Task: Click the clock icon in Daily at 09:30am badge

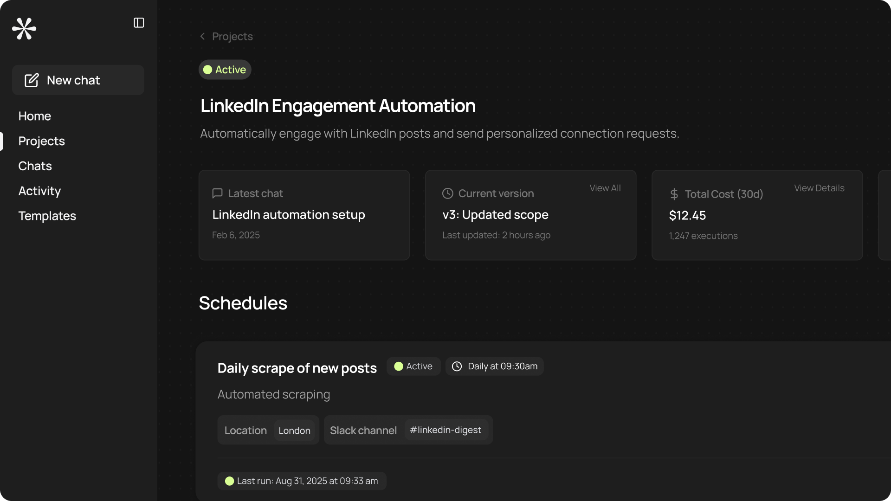Action: [457, 366]
